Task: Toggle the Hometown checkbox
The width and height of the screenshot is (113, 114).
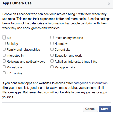Action: pos(52,43)
